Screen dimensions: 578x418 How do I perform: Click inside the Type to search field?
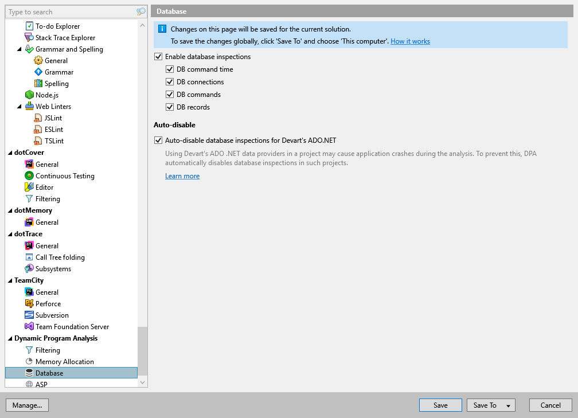(x=63, y=11)
